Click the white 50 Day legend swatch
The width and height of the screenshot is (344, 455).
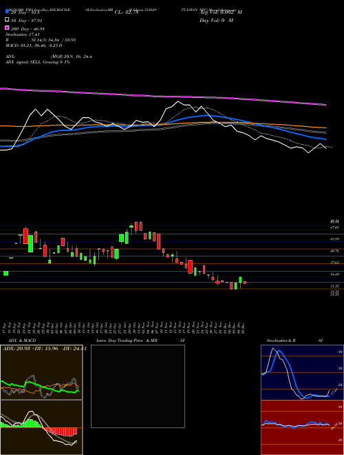[7, 20]
